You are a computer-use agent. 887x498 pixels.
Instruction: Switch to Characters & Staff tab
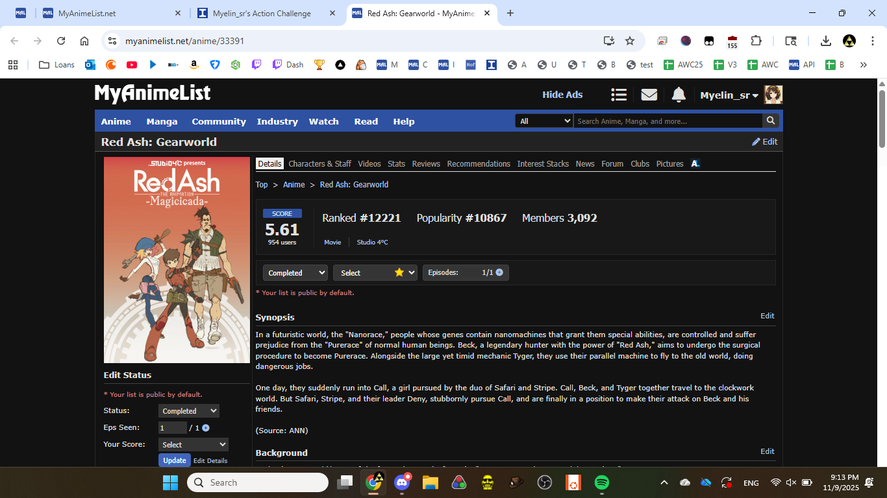(x=320, y=163)
